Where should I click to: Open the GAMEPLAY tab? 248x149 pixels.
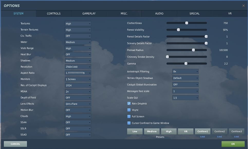[x=89, y=14]
